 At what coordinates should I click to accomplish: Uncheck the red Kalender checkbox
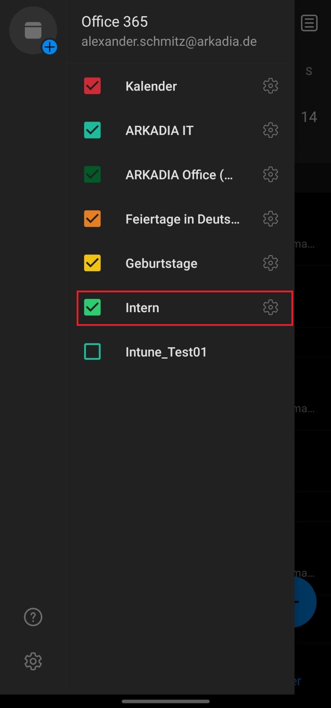coord(92,86)
